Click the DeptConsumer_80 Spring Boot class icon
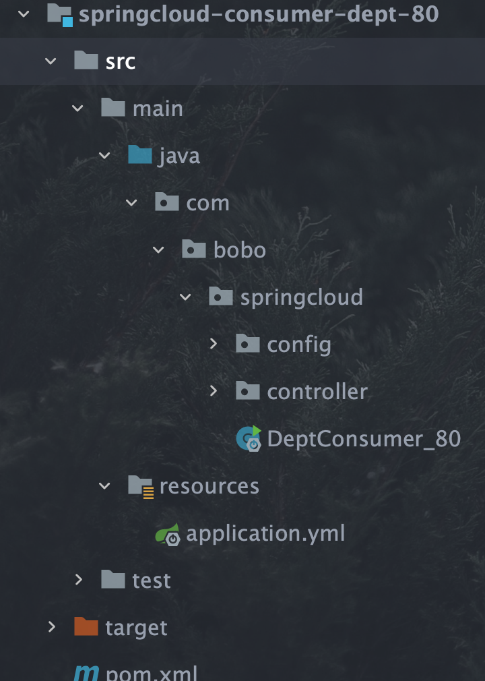Viewport: 485px width, 681px height. [x=248, y=439]
